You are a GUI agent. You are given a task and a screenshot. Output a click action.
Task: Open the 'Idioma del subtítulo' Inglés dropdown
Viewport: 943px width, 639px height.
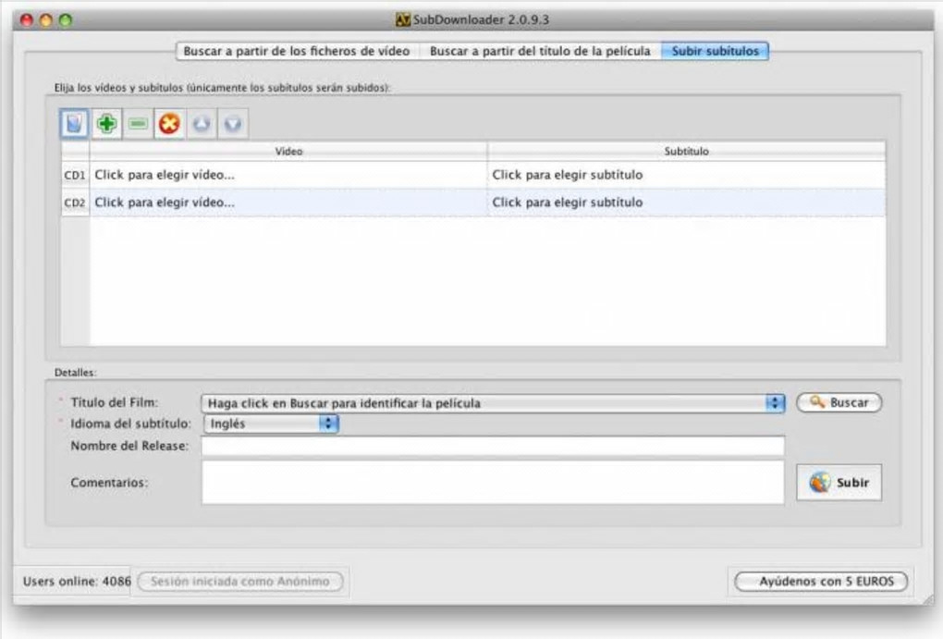click(x=271, y=424)
